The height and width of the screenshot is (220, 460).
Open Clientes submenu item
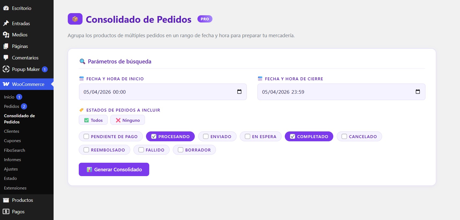coord(12,131)
